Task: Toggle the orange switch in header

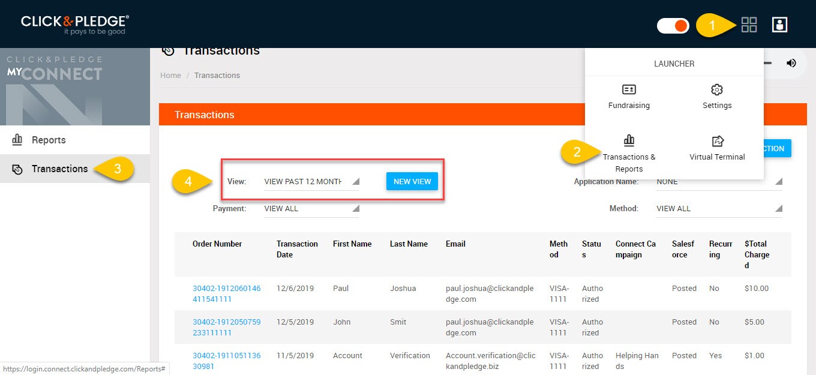Action: [x=673, y=26]
